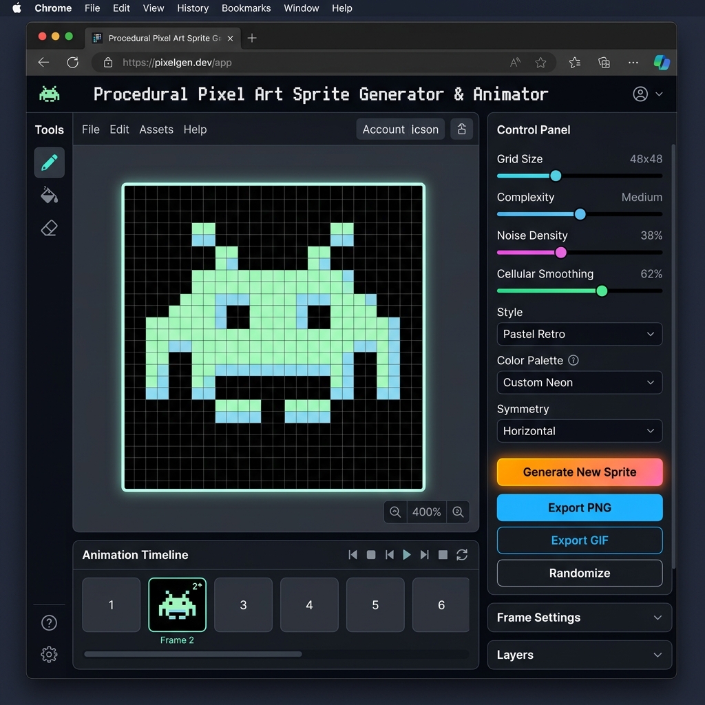Viewport: 705px width, 705px height.
Task: Click the address bar URL pixelgen.dev/app
Action: click(177, 63)
